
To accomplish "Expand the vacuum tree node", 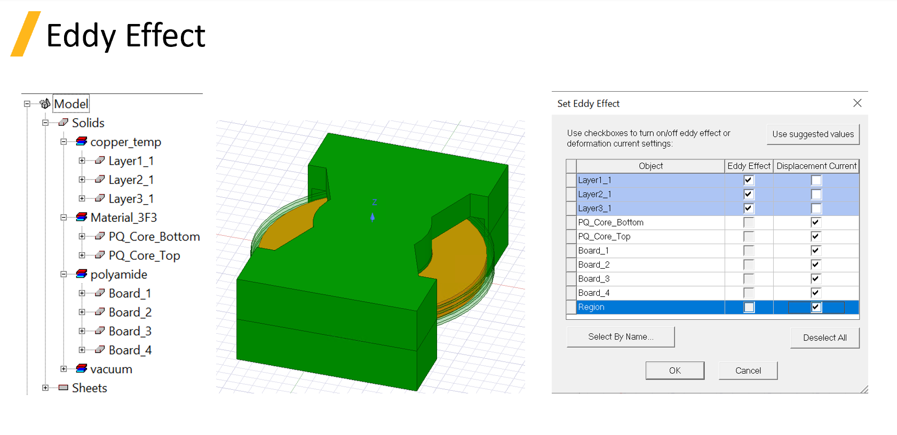I will point(63,369).
